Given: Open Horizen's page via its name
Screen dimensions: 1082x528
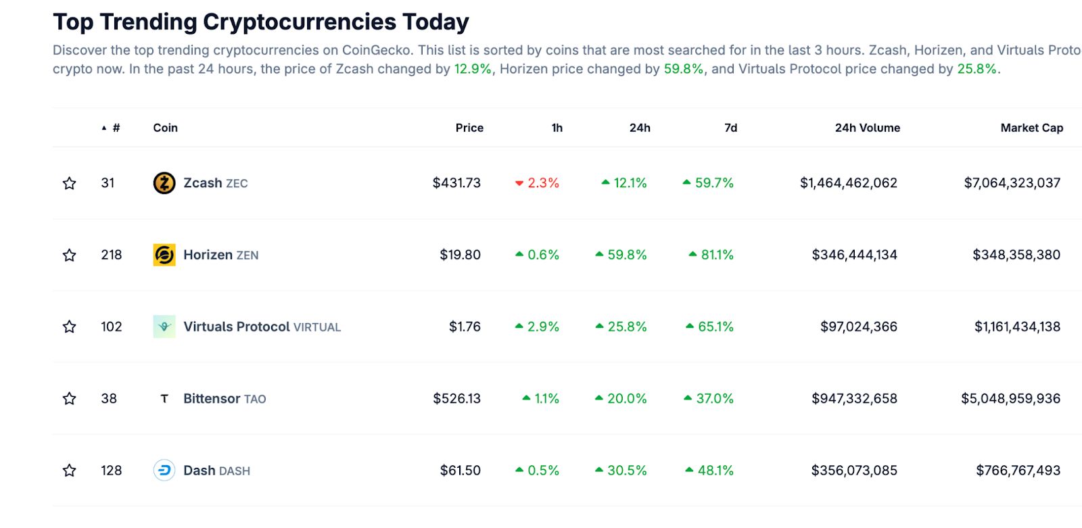Looking at the screenshot, I should coord(206,255).
